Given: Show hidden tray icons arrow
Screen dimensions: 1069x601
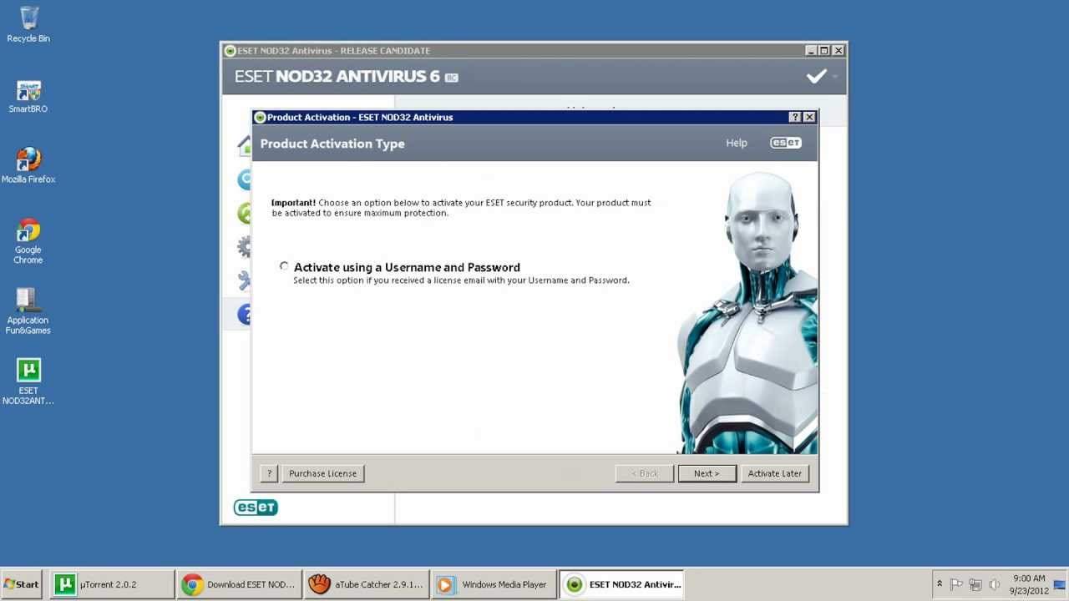Looking at the screenshot, I should [940, 584].
